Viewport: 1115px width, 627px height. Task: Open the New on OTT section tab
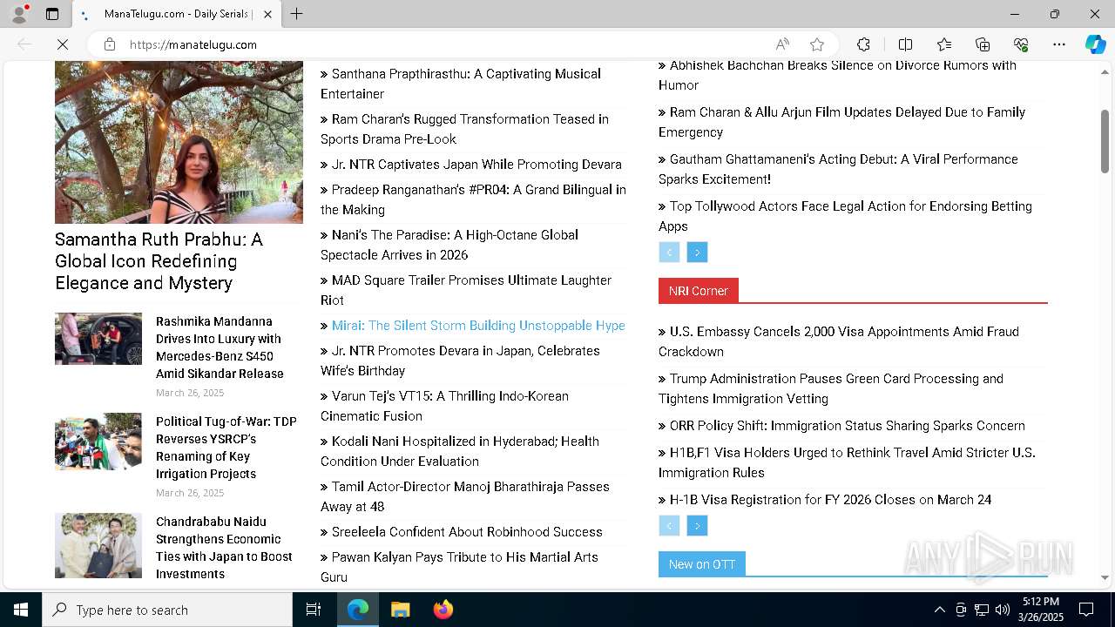point(702,564)
